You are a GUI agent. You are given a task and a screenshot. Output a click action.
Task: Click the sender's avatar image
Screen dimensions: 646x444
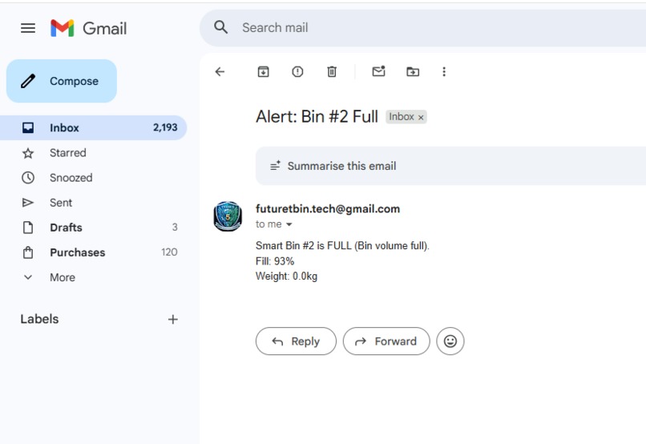pyautogui.click(x=228, y=216)
